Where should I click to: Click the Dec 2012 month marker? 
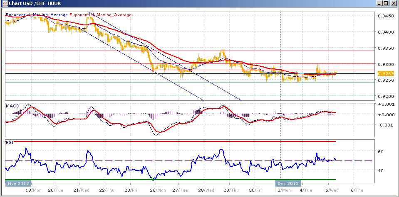coord(288,183)
